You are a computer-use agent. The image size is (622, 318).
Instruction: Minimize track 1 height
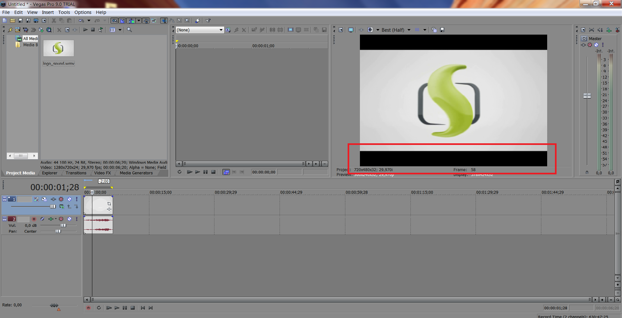click(5, 198)
